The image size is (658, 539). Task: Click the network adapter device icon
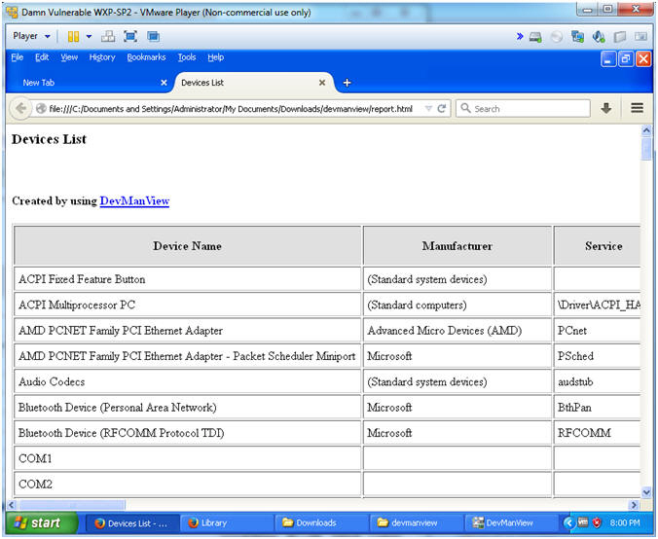click(x=578, y=37)
